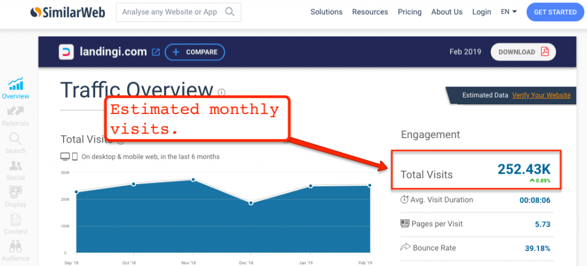The height and width of the screenshot is (266, 587).
Task: Click the desktop monitor icon
Action: click(x=65, y=157)
